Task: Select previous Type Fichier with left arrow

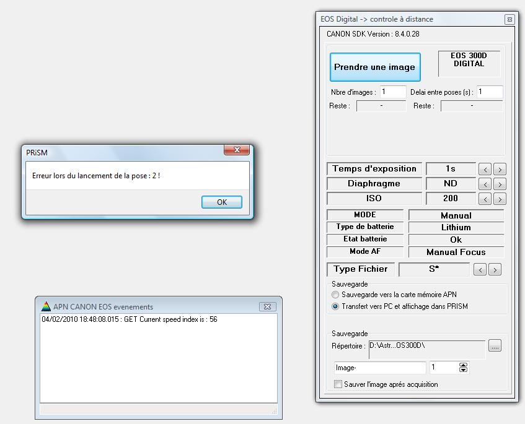Action: point(480,269)
